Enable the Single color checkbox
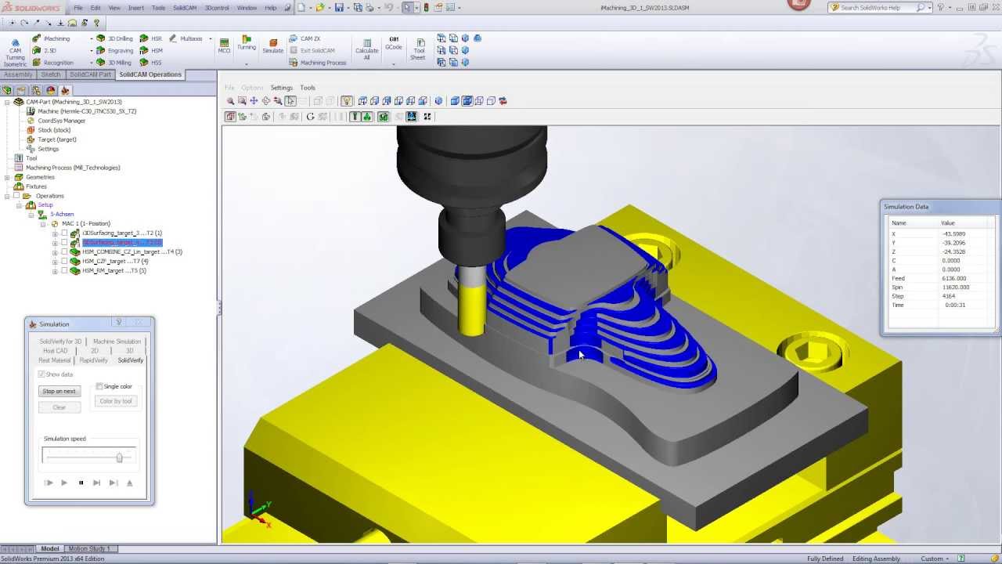Viewport: 1002px width, 564px height. tap(99, 386)
